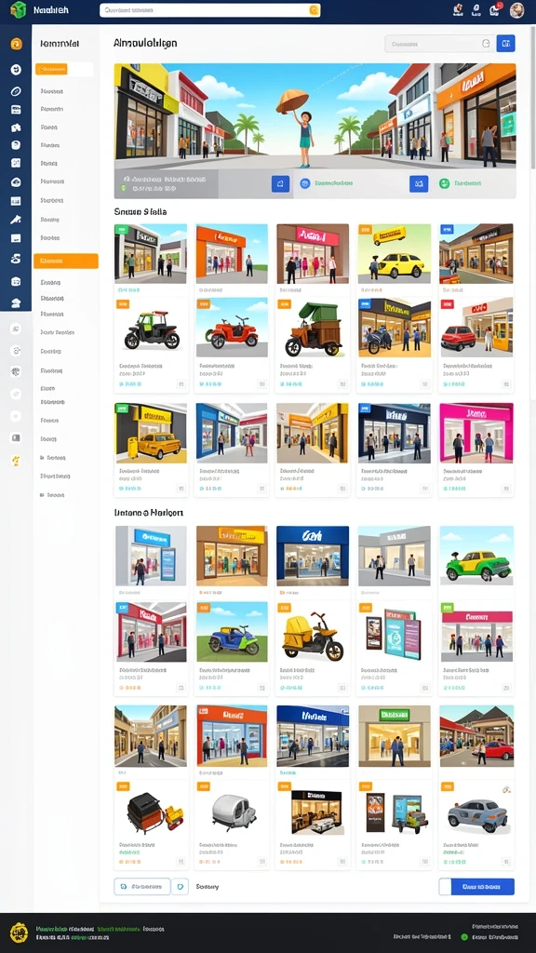
Task: Click the green status dot in footer
Action: [465, 936]
